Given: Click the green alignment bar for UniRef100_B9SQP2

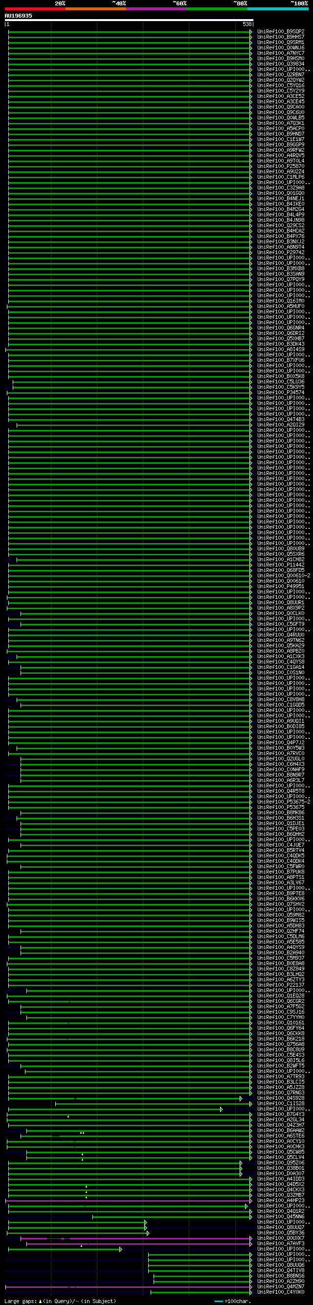Looking at the screenshot, I should 130,32.
